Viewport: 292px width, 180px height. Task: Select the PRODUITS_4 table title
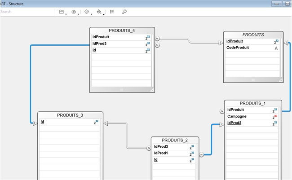121,31
